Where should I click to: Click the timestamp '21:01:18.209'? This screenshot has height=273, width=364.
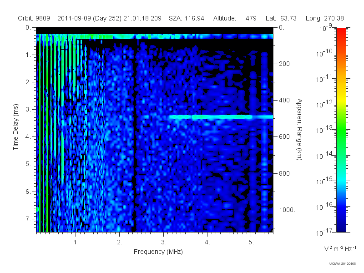142,18
